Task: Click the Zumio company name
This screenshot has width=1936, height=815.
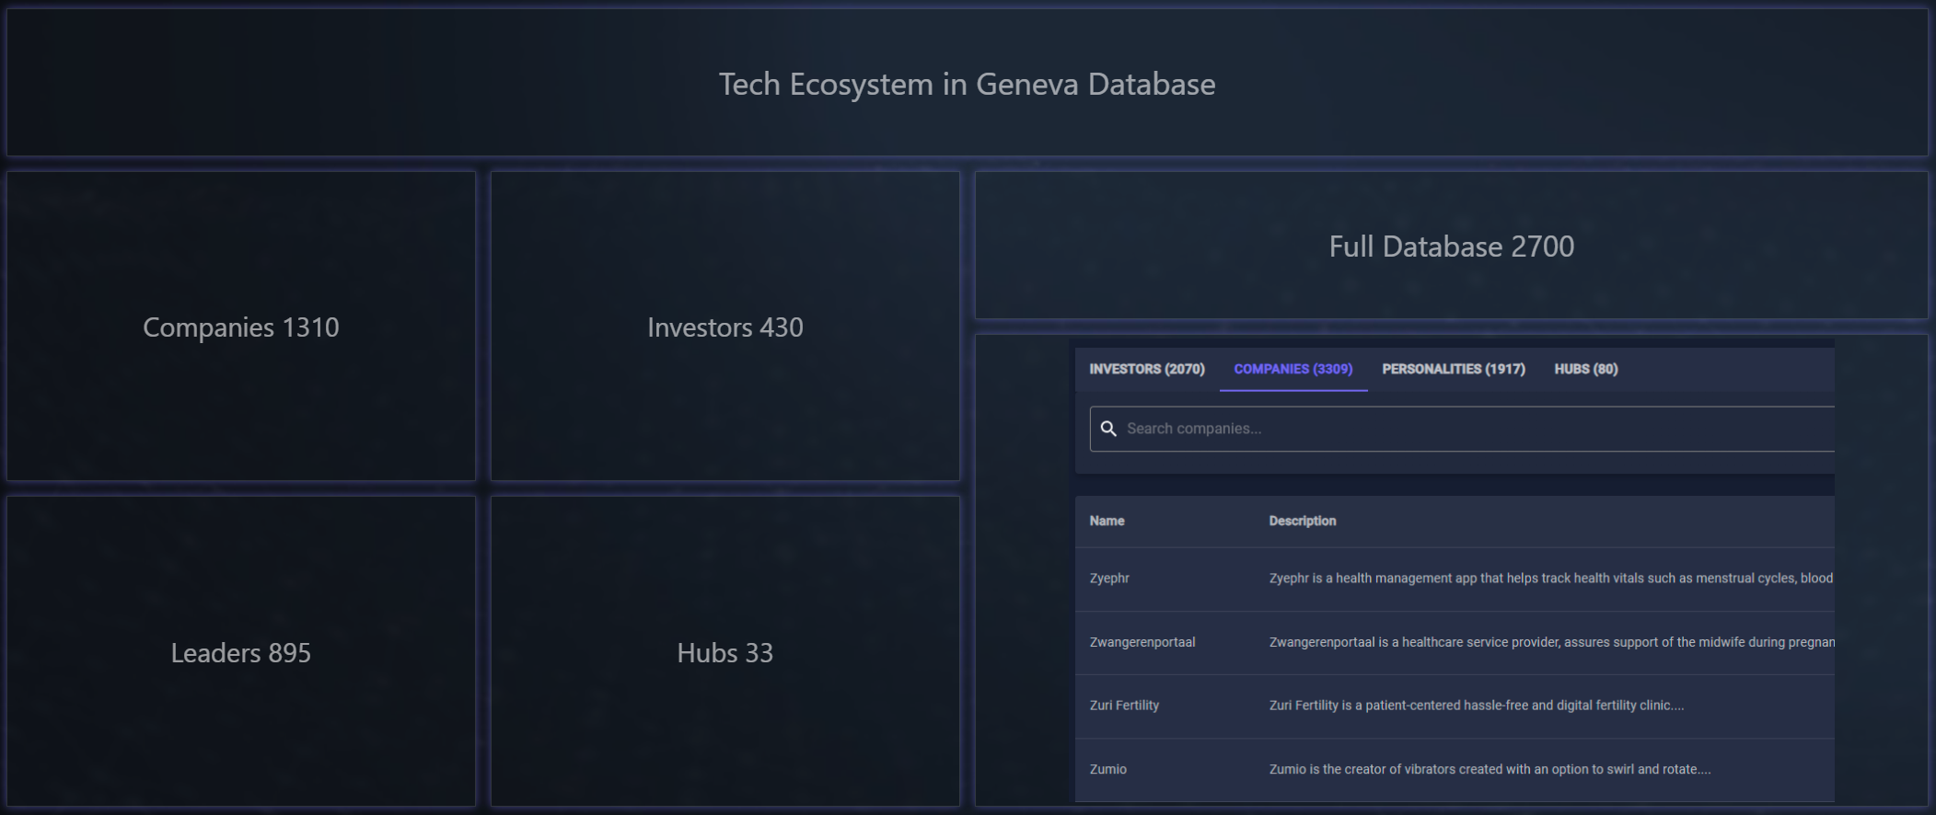Action: [1108, 769]
